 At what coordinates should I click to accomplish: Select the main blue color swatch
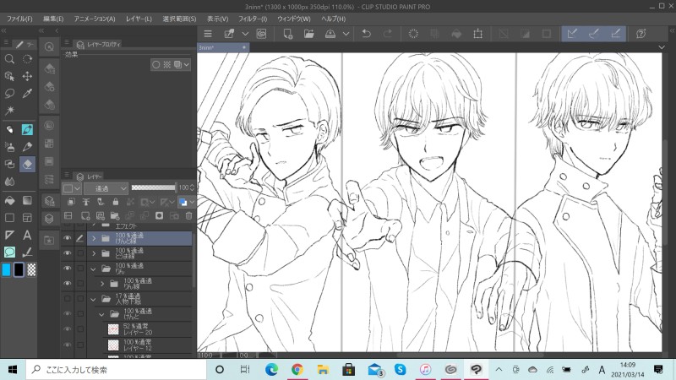coord(6,269)
